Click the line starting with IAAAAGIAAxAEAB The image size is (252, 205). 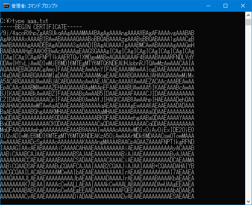pyautogui.click(x=97, y=148)
